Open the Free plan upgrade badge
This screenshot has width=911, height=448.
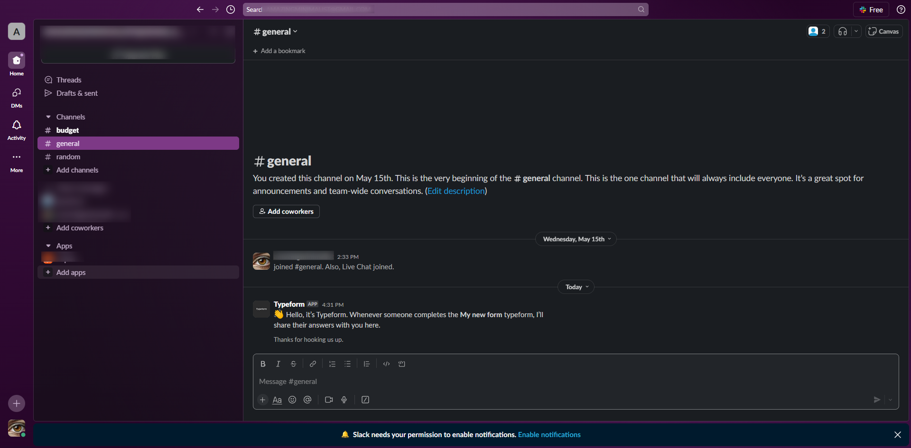pos(871,9)
